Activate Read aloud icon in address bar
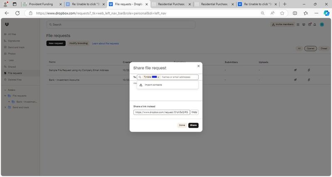332x177 pixels. [x=272, y=13]
